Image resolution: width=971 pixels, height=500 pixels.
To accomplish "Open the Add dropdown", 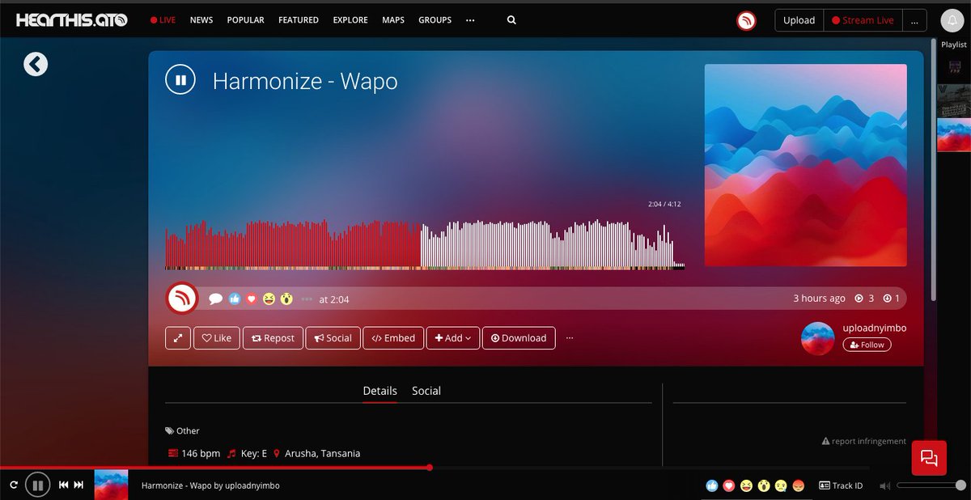I will click(x=453, y=338).
